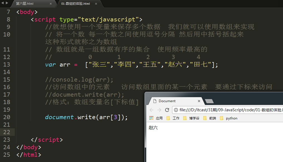Click the document keyword on line 20
Viewport: 283px width, 162px height.
[x=59, y=117]
